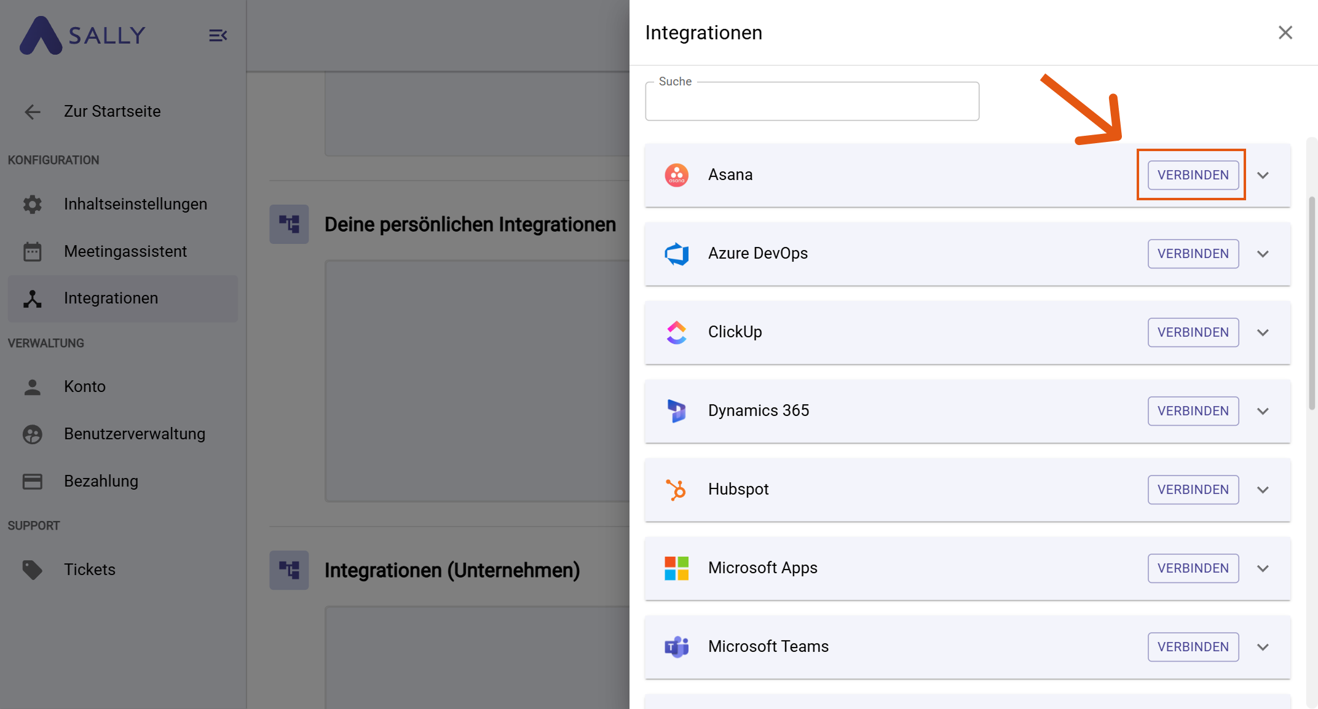Click the Microsoft Teams logo icon
Viewport: 1318px width, 709px height.
[x=677, y=647]
